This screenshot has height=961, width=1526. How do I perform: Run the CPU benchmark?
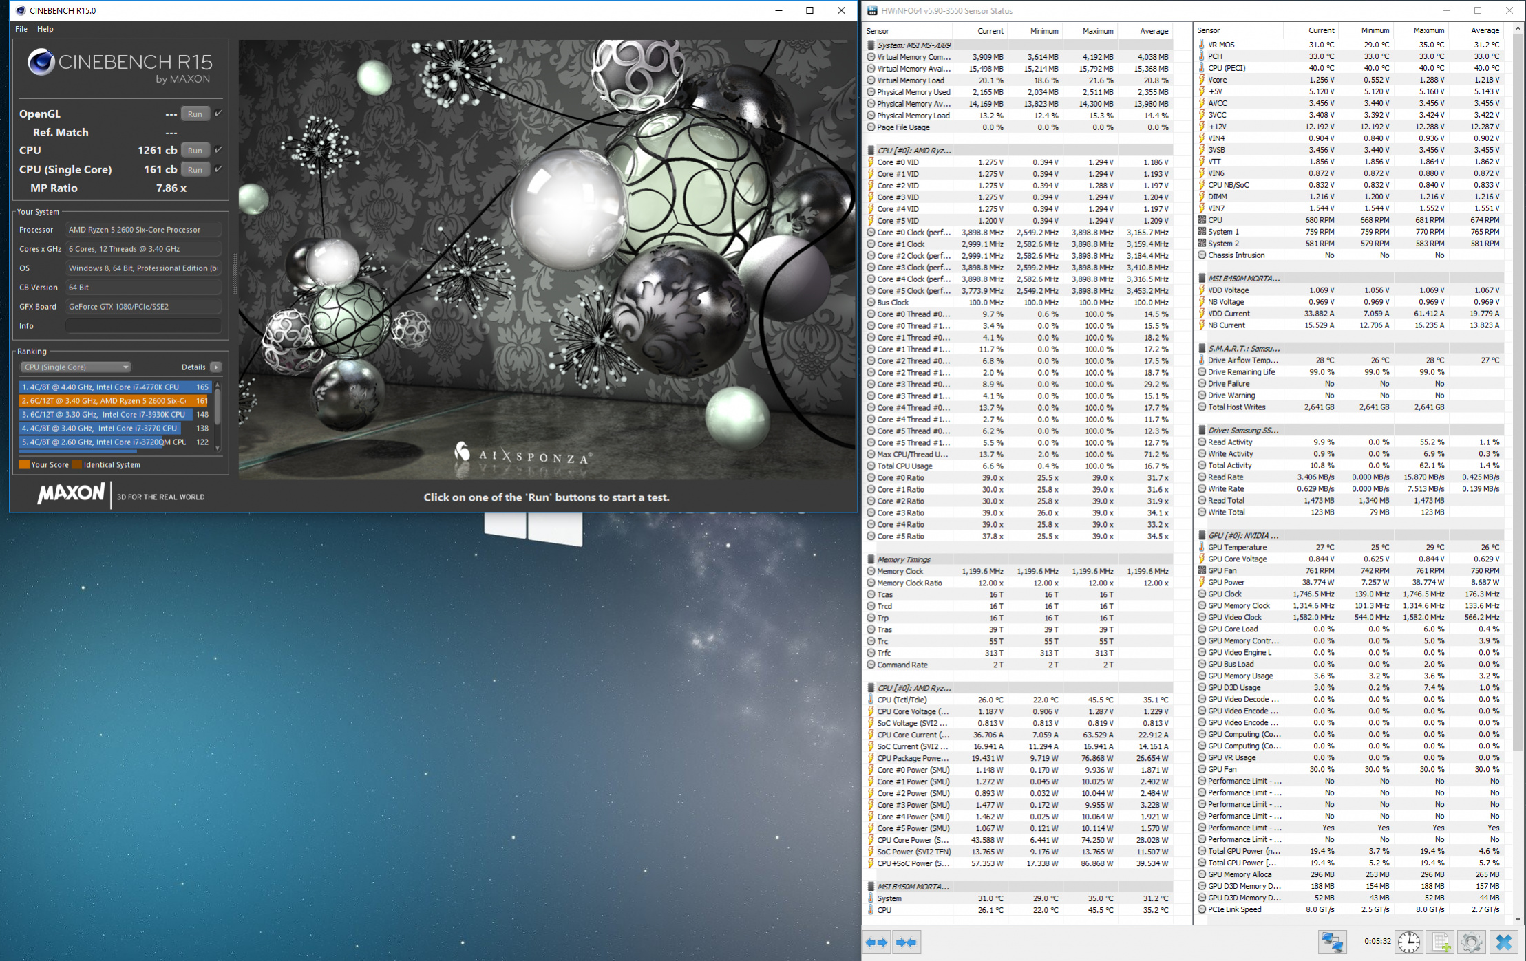[195, 150]
